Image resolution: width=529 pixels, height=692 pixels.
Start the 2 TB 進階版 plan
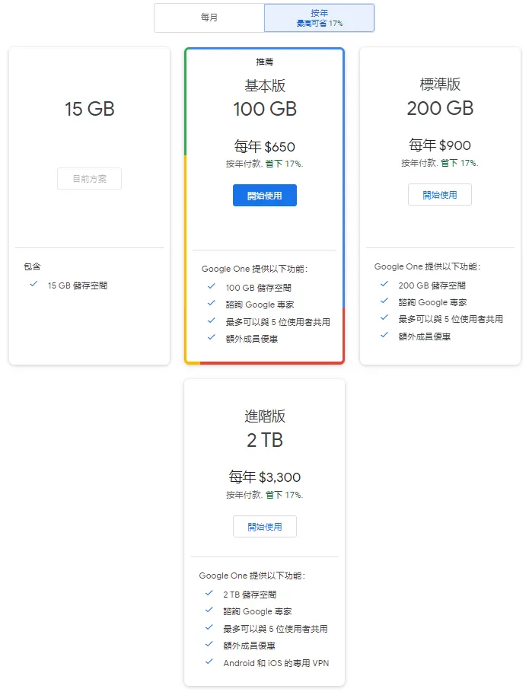click(x=264, y=527)
